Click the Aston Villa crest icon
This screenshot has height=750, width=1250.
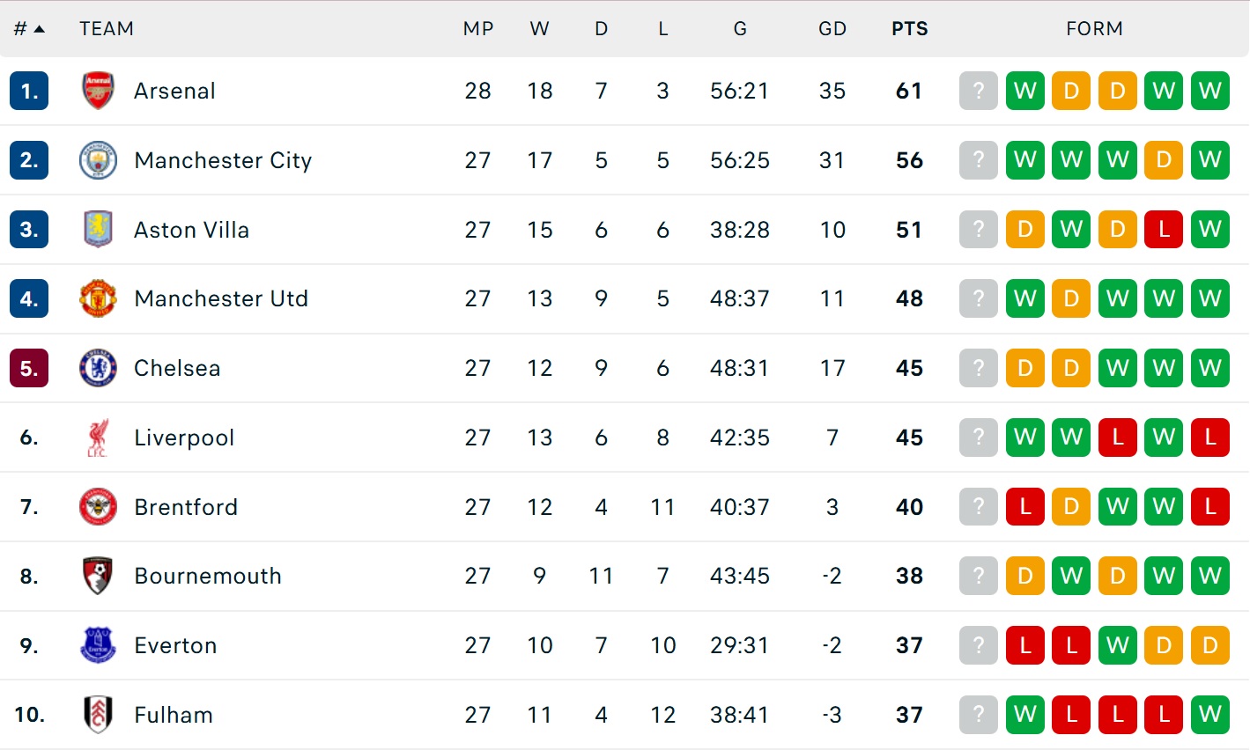(x=98, y=230)
